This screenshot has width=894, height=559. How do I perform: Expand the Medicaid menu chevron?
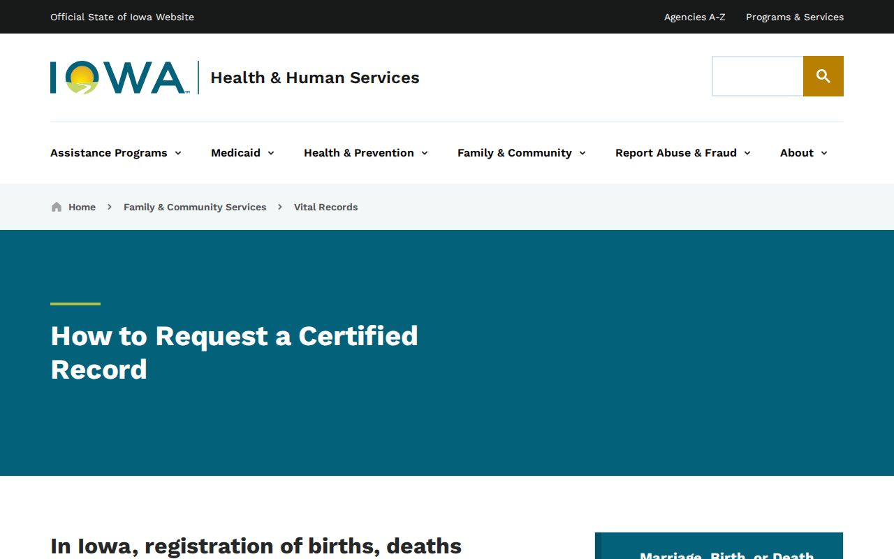click(271, 153)
